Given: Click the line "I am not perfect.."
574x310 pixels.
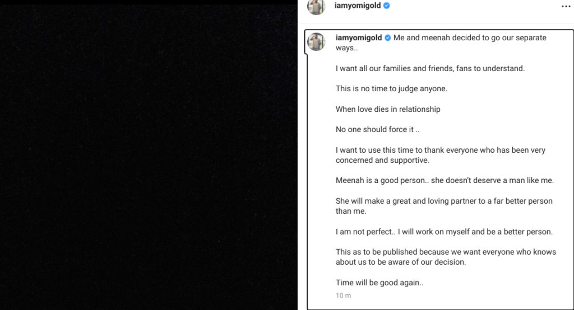Looking at the screenshot, I should pos(444,232).
